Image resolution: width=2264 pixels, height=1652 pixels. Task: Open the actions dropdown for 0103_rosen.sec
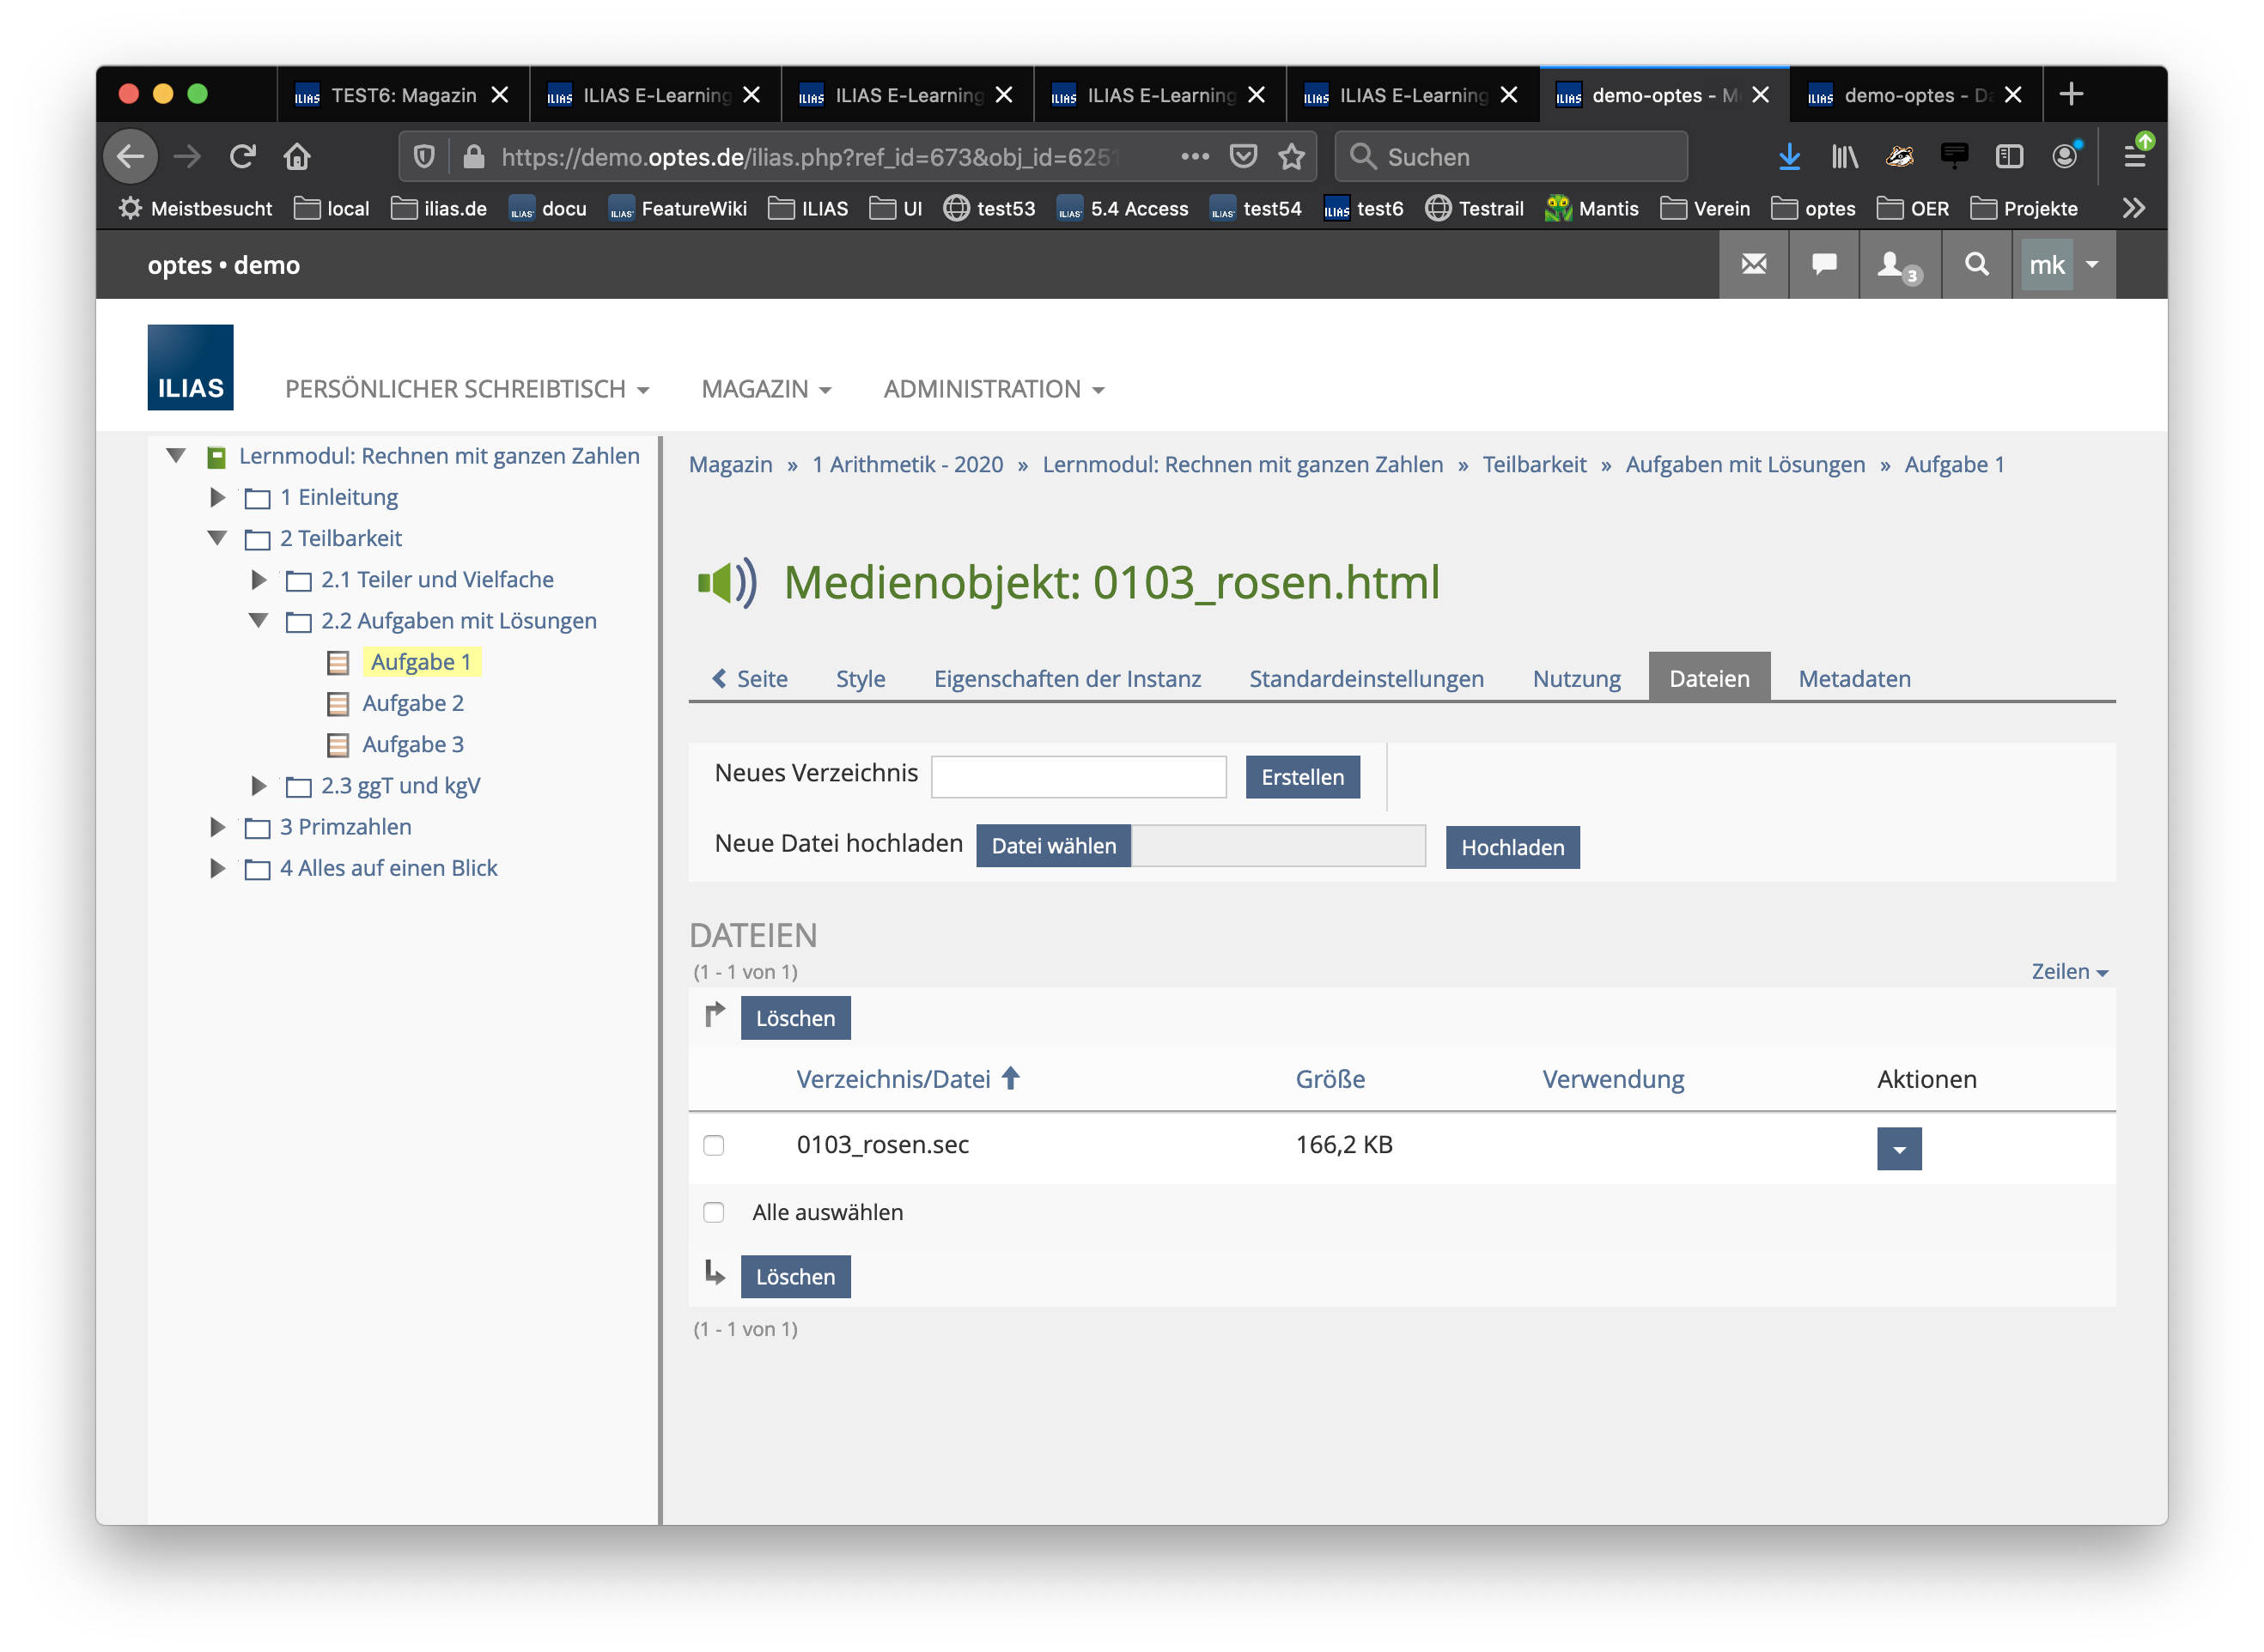point(1898,1149)
